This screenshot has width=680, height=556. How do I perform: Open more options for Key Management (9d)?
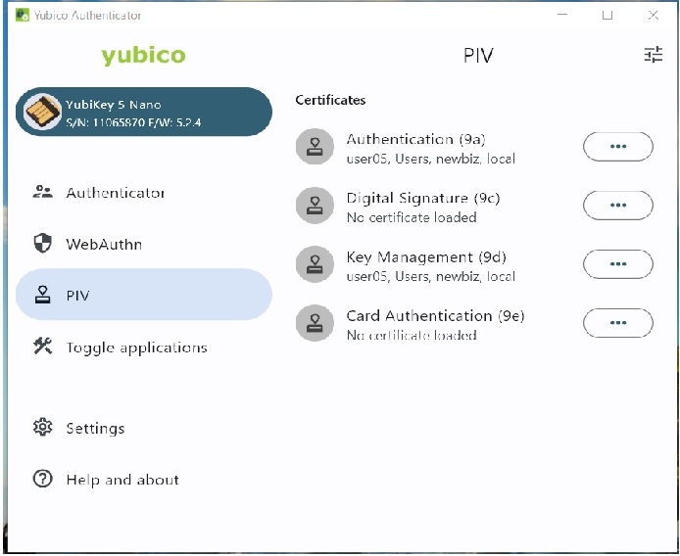pyautogui.click(x=617, y=264)
